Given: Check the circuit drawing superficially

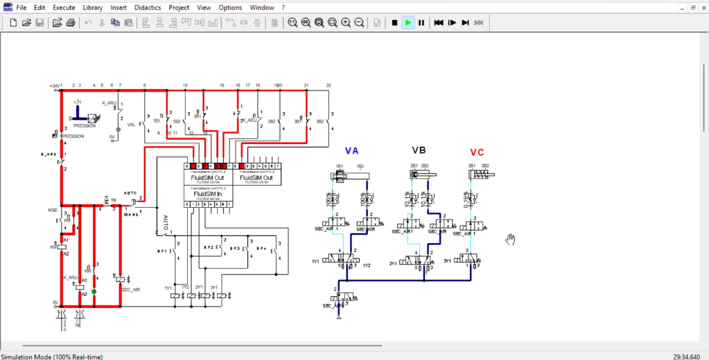Looking at the screenshot, I should pyautogui.click(x=376, y=23).
